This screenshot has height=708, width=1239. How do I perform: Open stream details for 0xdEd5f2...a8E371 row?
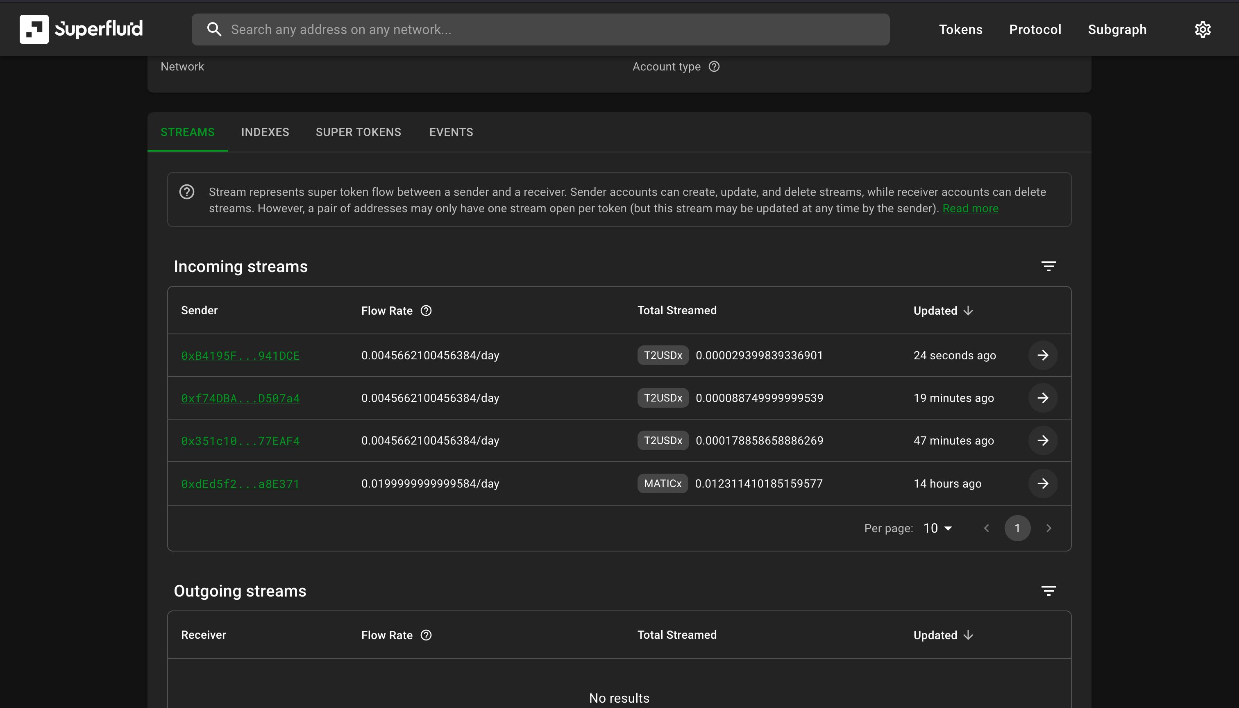pos(1043,483)
